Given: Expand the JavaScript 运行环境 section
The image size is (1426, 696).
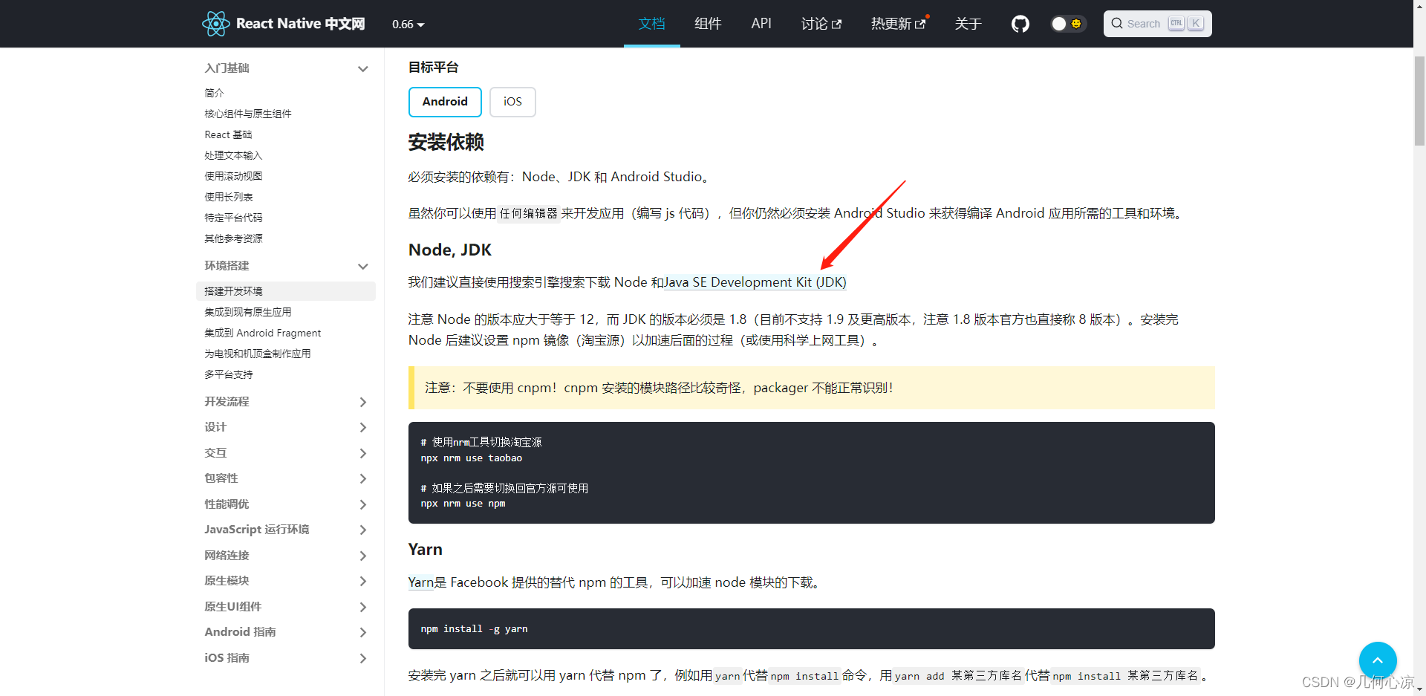Looking at the screenshot, I should coord(287,530).
